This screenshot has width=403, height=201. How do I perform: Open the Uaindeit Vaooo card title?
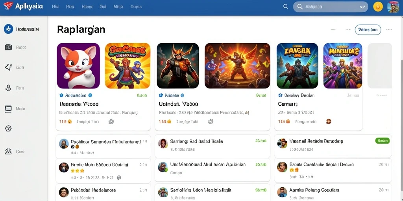179,104
